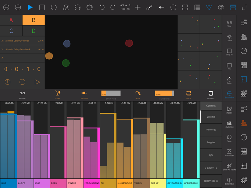Click the metronome icon in top toolbar
Image resolution: width=251 pixels, height=188 pixels.
click(x=65, y=7)
